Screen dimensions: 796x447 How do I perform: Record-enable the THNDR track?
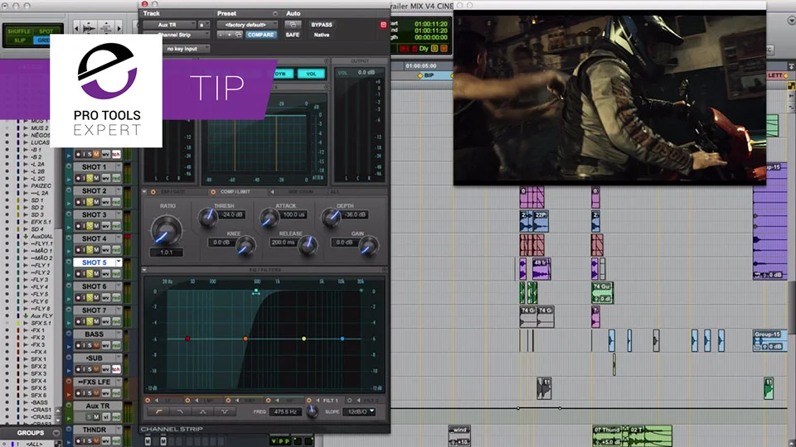point(79,441)
